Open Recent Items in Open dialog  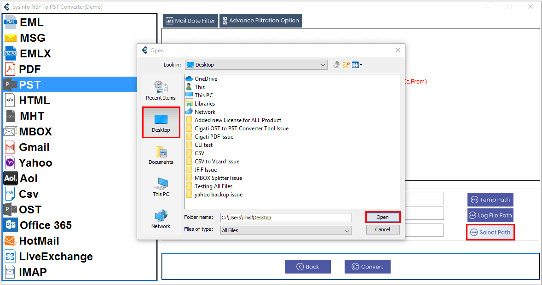(x=161, y=90)
